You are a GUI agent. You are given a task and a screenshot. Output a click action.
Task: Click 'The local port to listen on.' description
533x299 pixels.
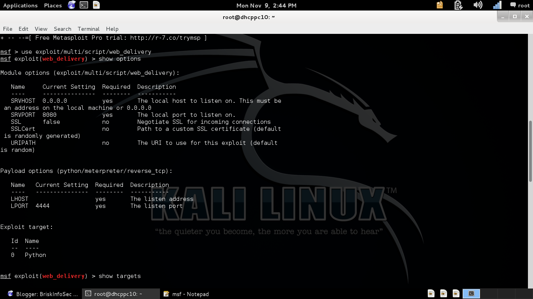pyautogui.click(x=187, y=115)
